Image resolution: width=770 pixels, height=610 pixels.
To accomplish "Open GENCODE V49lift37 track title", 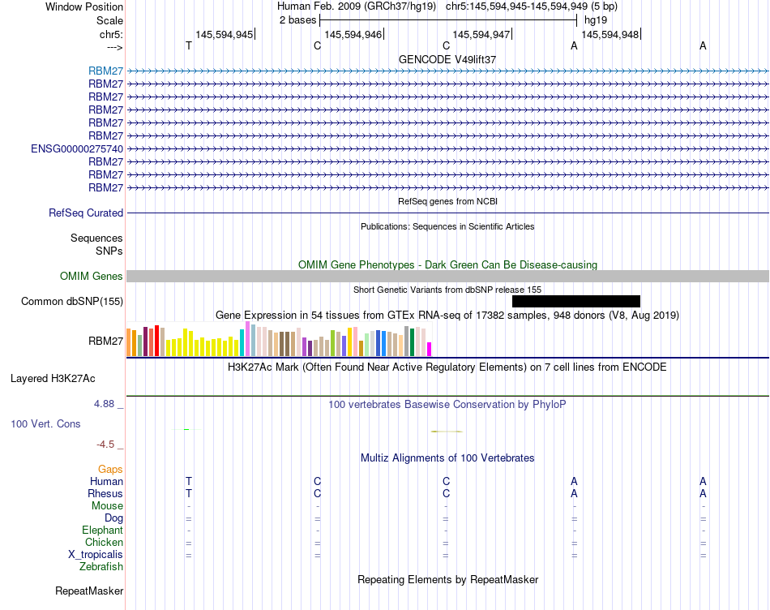I will 447,59.
